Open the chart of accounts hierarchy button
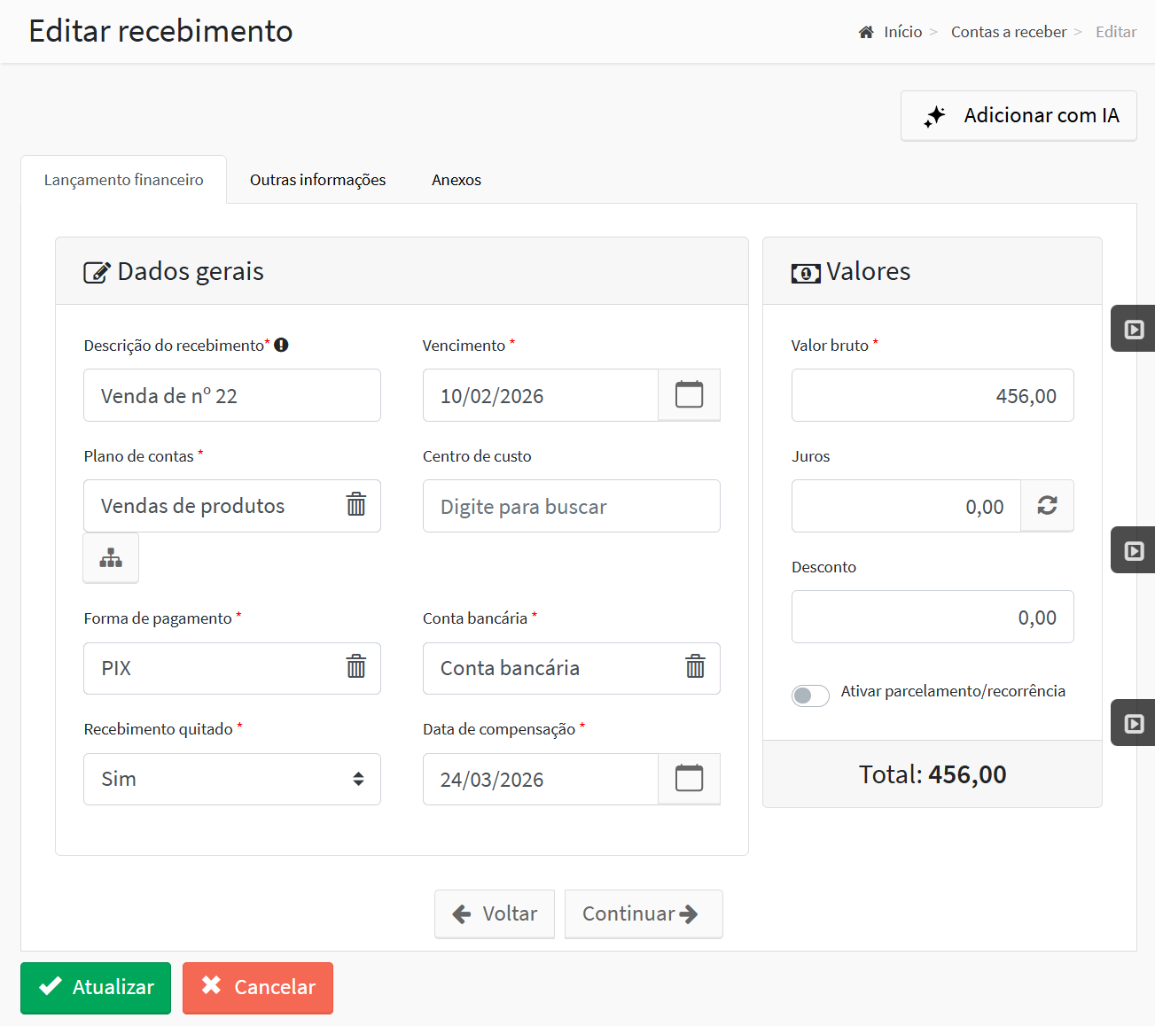This screenshot has width=1155, height=1026. (111, 558)
